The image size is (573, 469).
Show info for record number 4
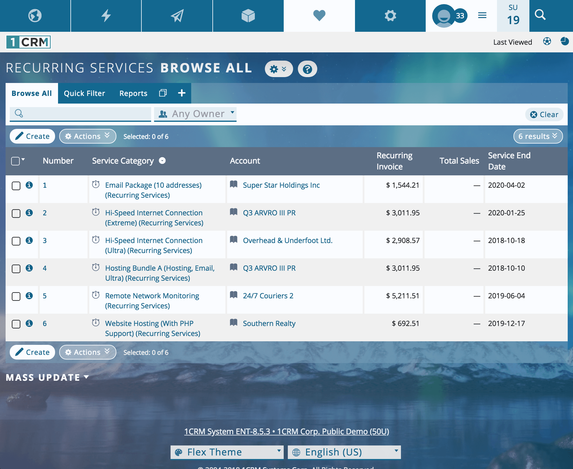click(29, 268)
